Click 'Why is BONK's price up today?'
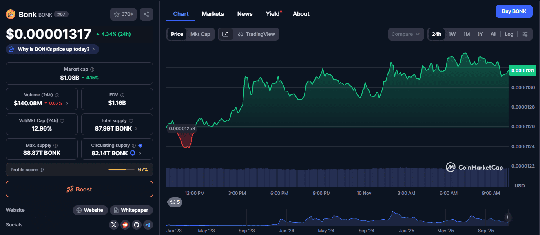 pyautogui.click(x=53, y=49)
